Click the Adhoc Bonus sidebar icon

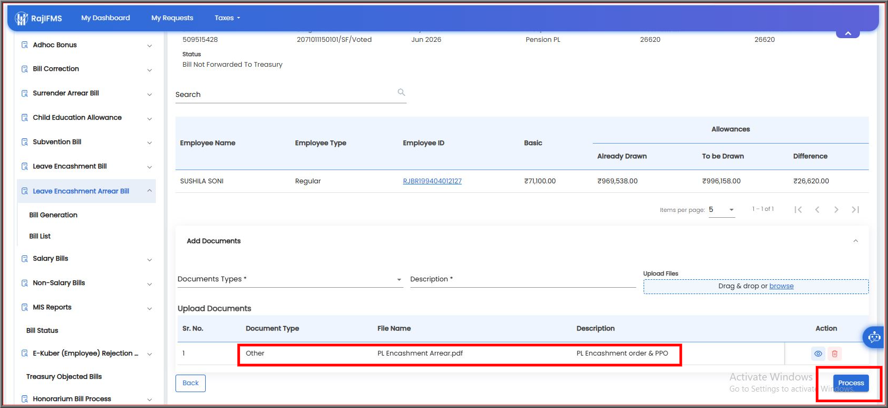tap(24, 45)
